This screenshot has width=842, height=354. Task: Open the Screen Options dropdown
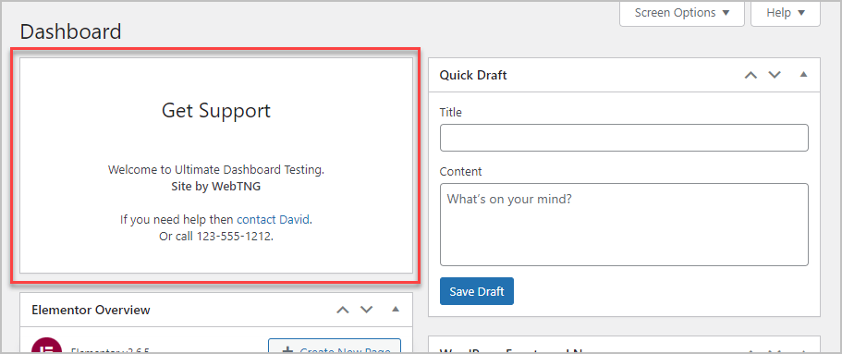(x=682, y=13)
